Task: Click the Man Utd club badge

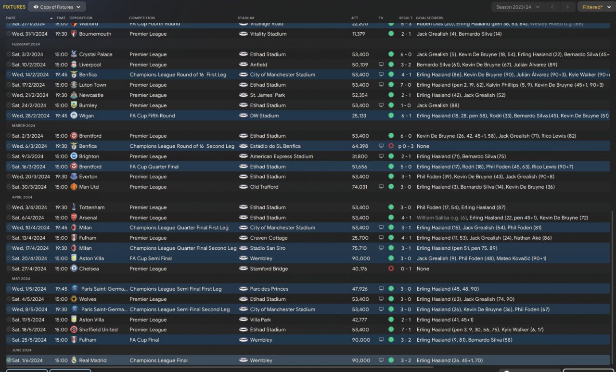Action: 74,187
